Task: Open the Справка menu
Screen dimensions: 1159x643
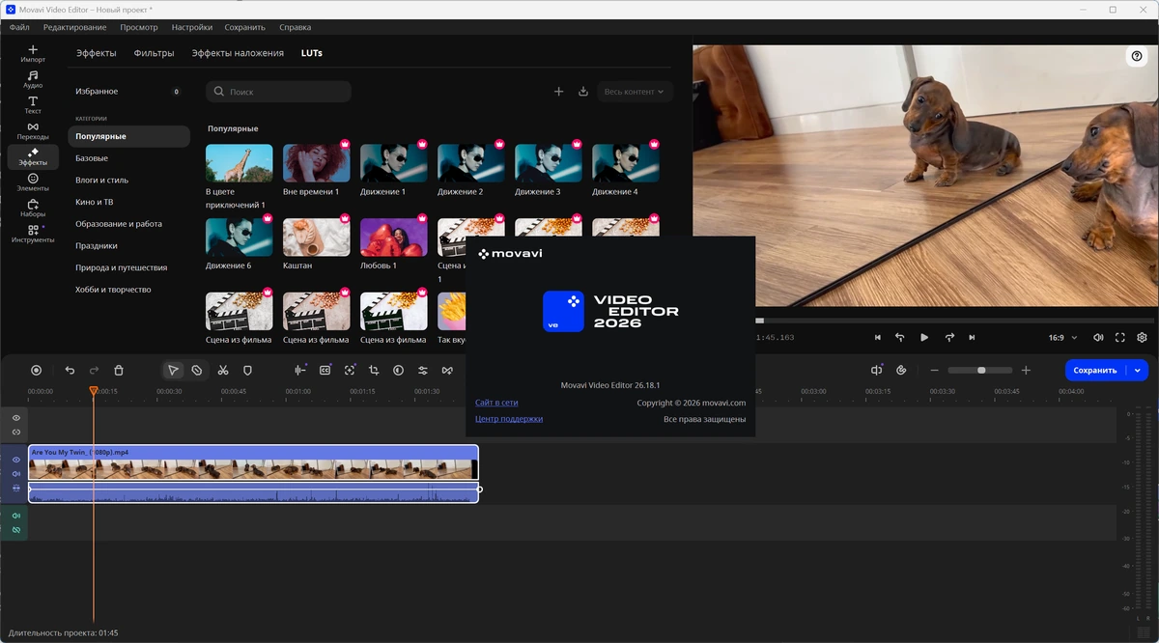Action: (295, 27)
